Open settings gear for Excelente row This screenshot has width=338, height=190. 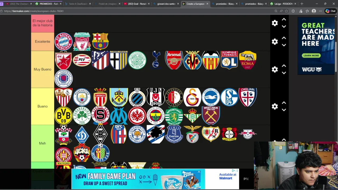[275, 42]
